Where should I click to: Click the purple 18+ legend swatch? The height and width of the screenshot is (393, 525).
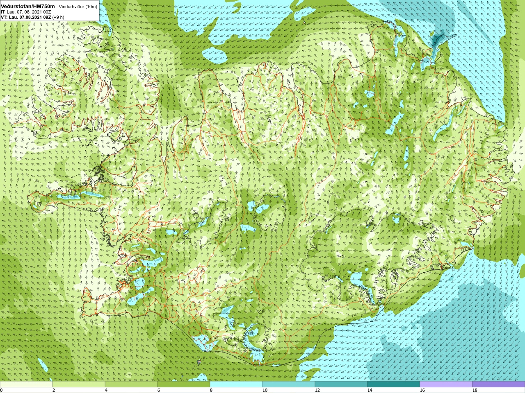click(499, 384)
